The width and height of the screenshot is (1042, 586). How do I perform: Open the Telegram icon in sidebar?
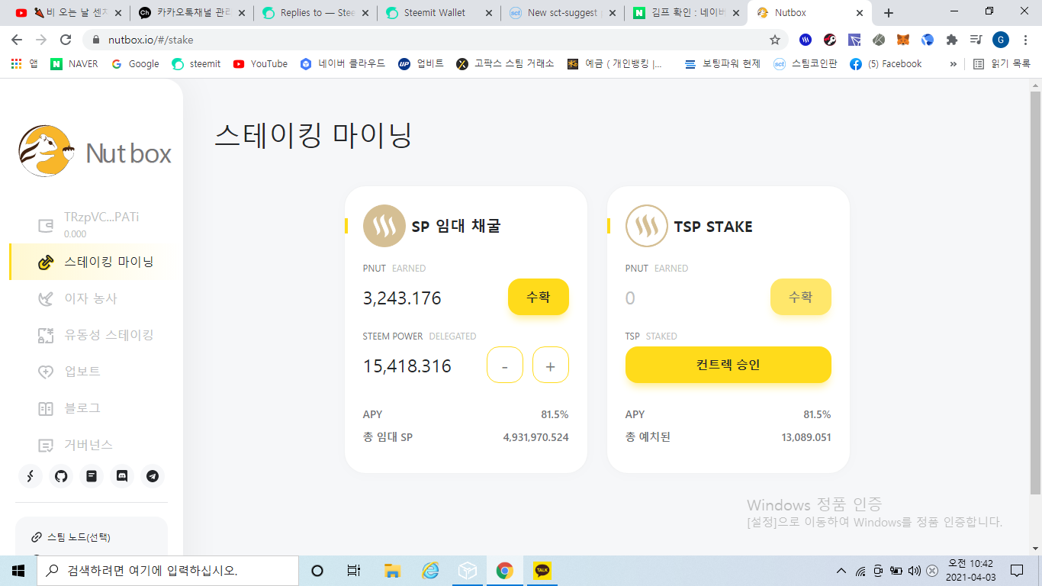point(153,476)
